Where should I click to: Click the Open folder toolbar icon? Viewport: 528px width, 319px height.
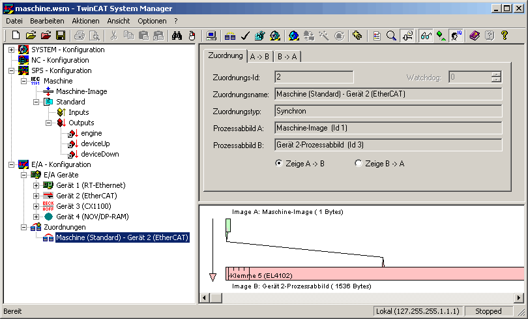[31, 35]
